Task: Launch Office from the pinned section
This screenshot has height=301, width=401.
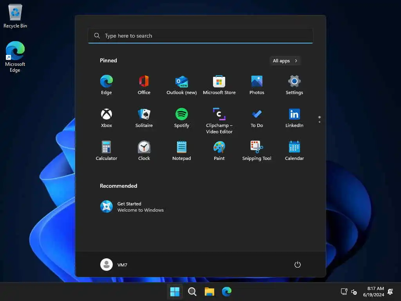Action: pyautogui.click(x=144, y=85)
